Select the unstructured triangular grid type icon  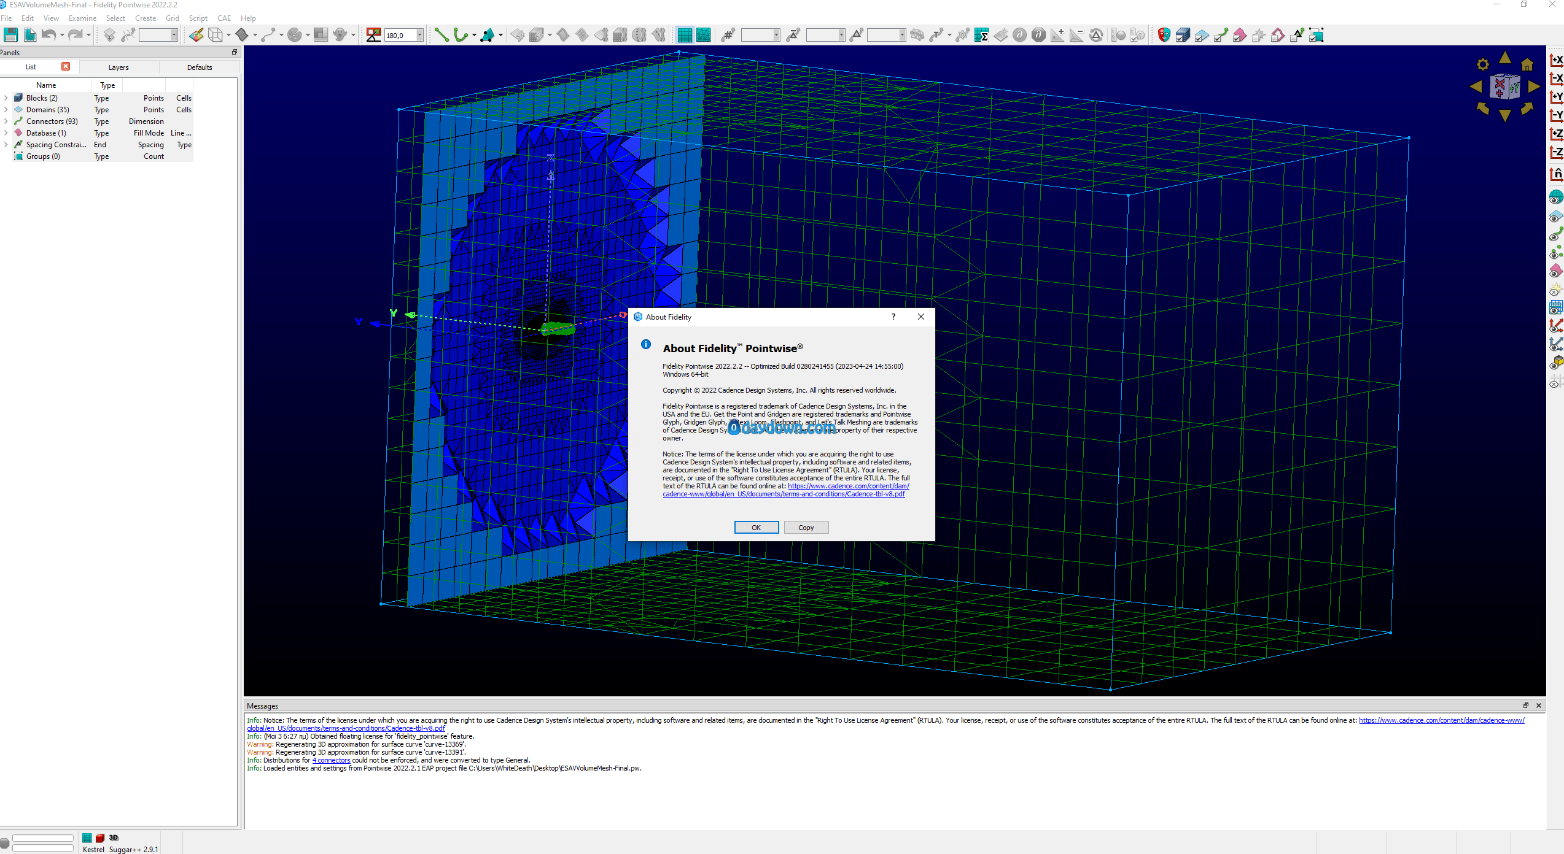(x=704, y=35)
